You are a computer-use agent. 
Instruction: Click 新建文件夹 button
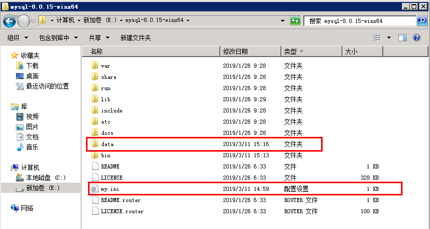tap(135, 38)
